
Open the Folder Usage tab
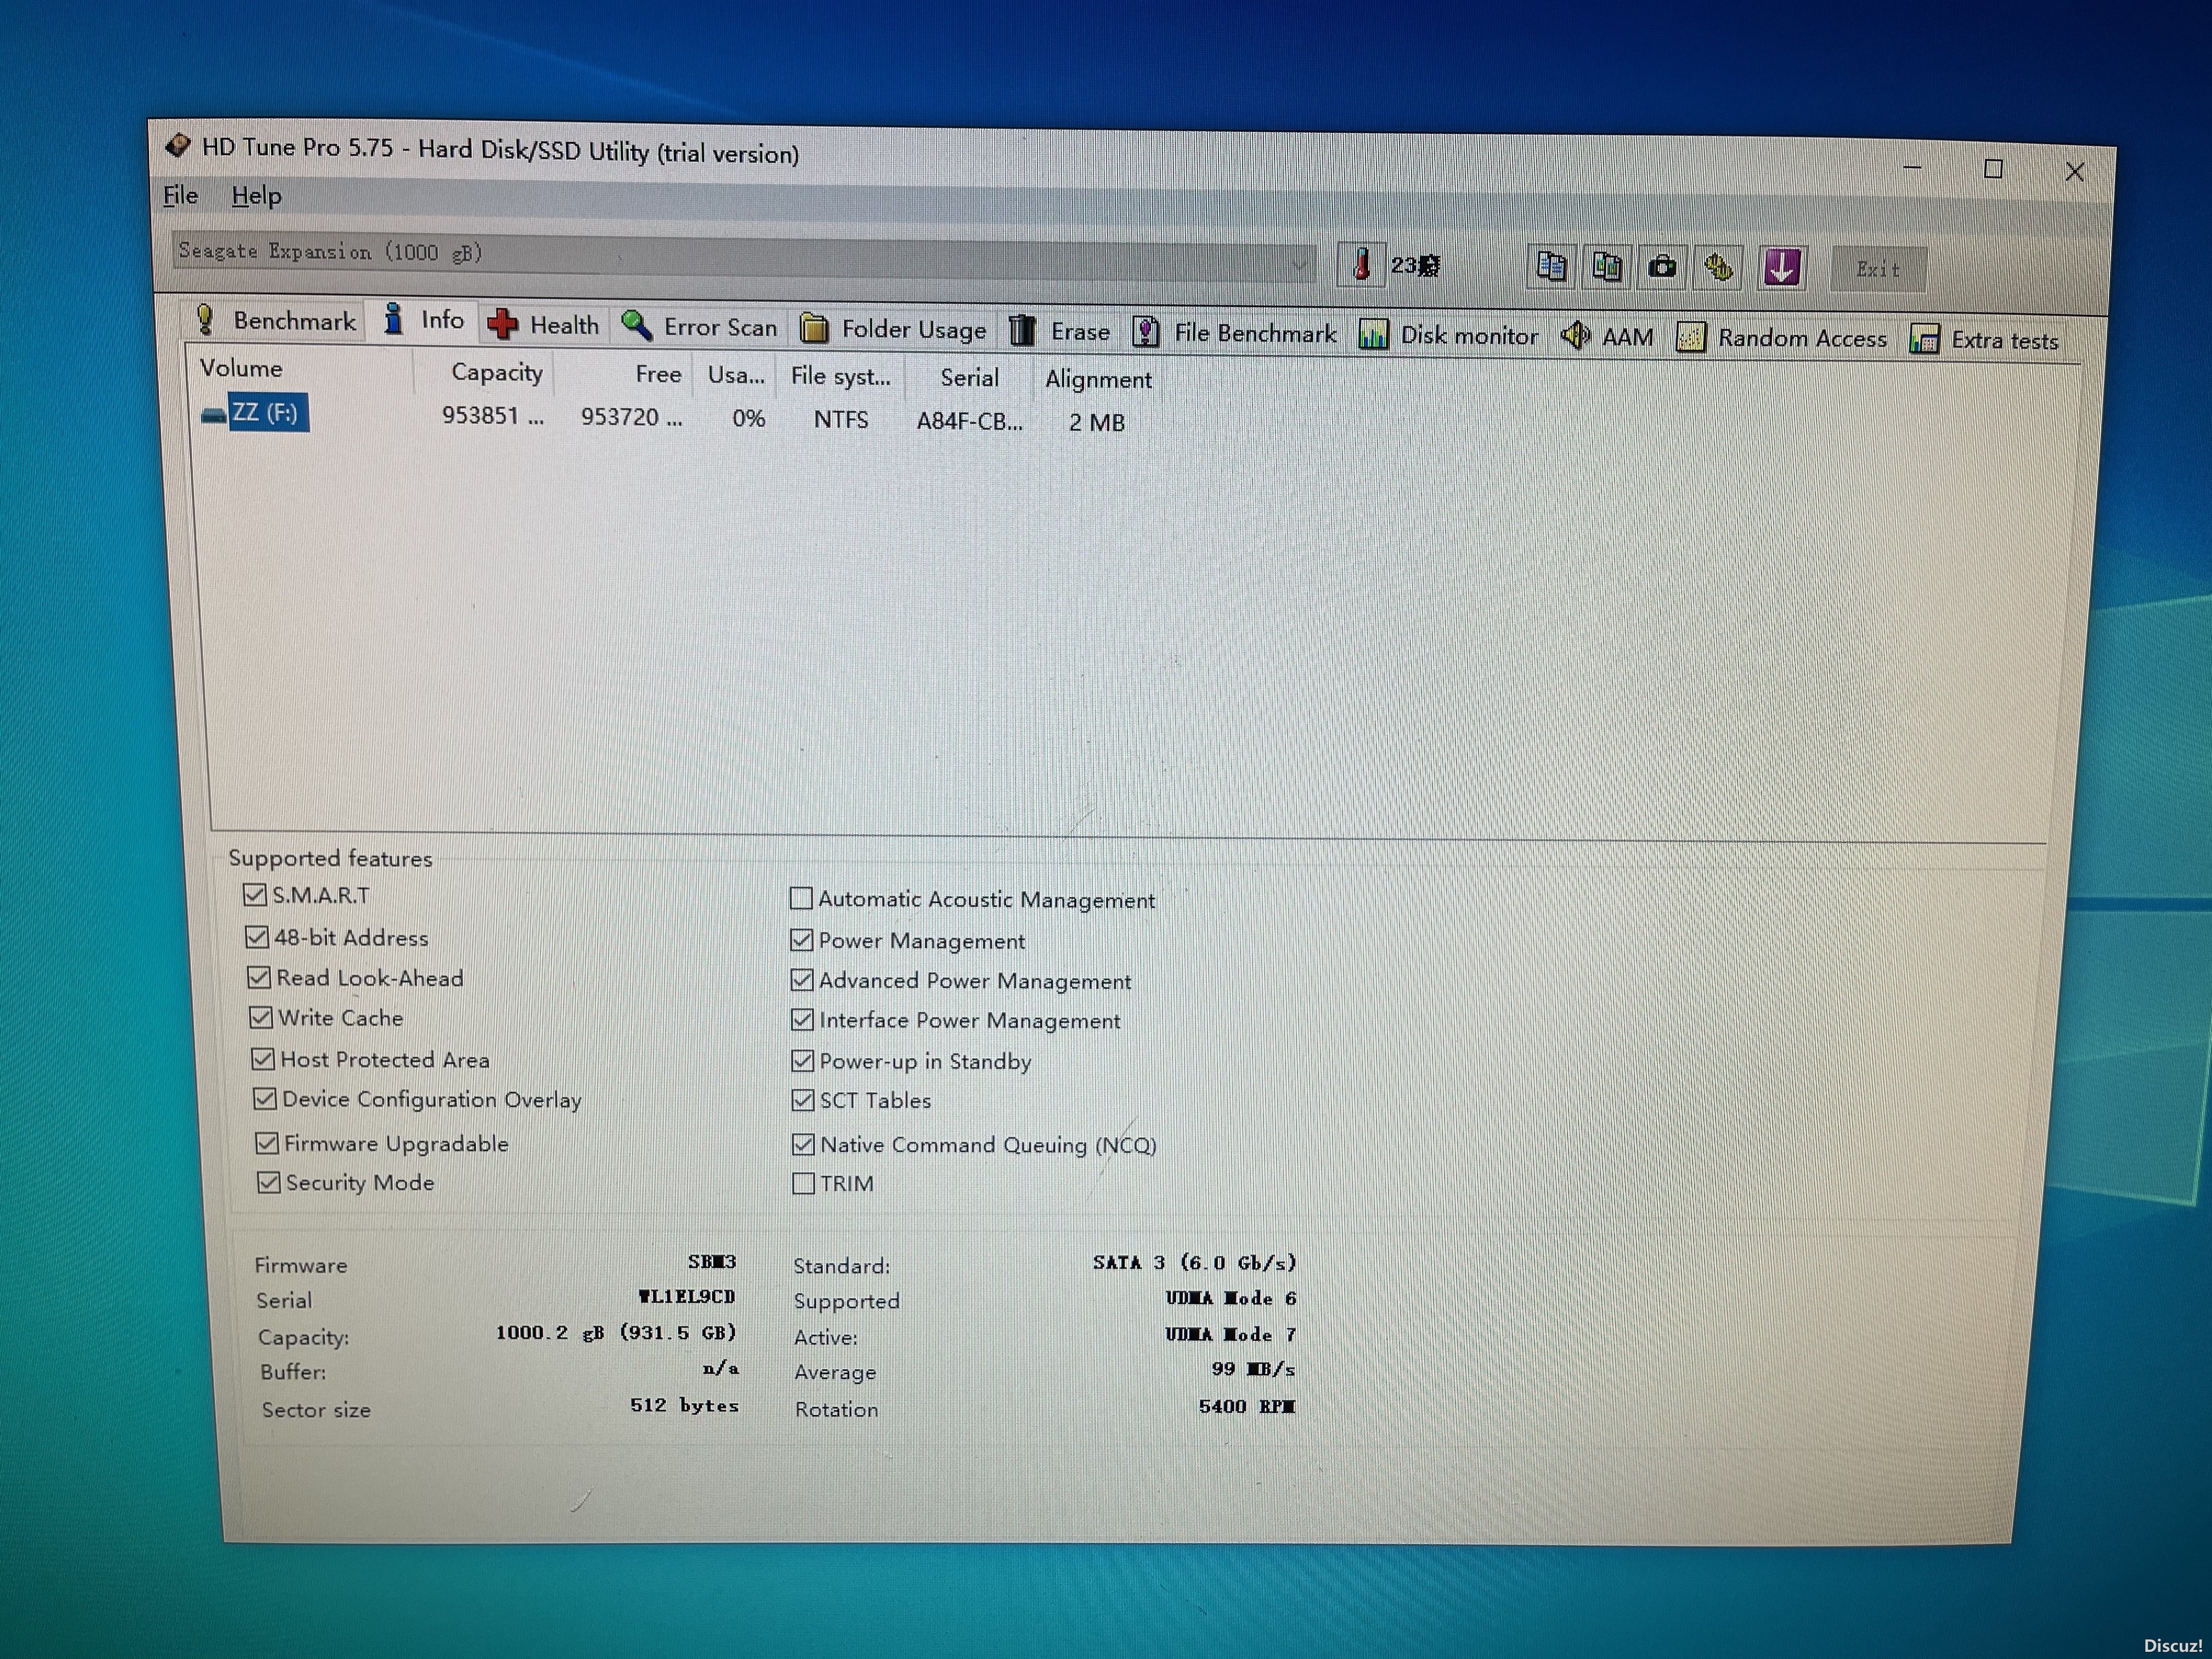pyautogui.click(x=894, y=329)
